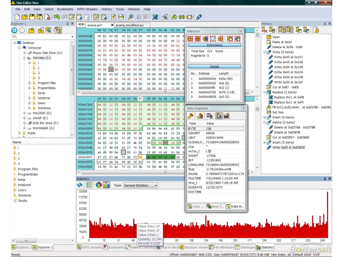Click the blue eyedropper icon in the main toolbar
Image resolution: width=343 pixels, height=257 pixels.
[199, 17]
